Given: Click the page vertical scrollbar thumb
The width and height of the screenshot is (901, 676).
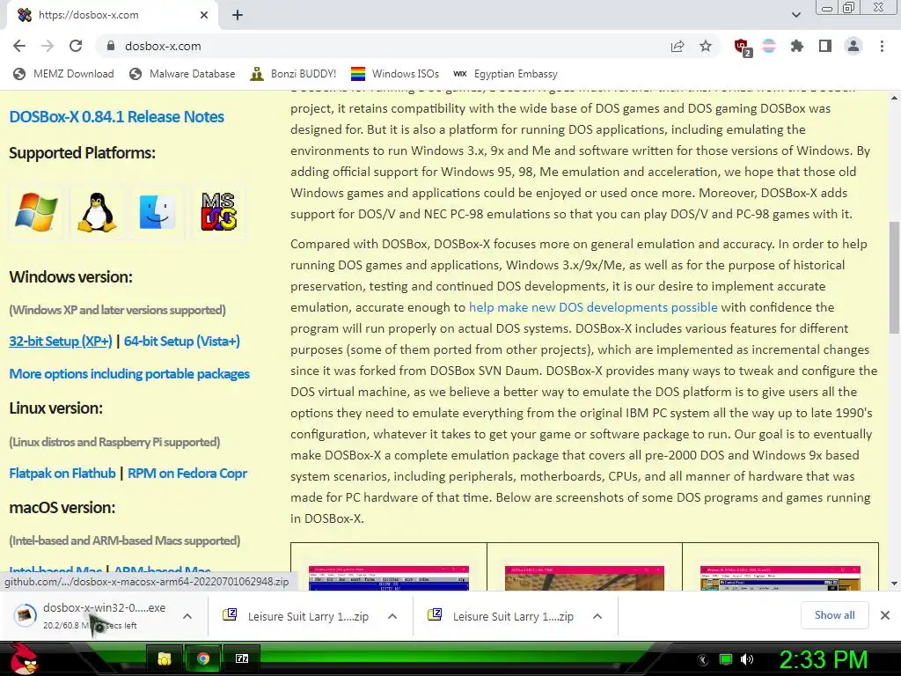Looking at the screenshot, I should click(894, 277).
